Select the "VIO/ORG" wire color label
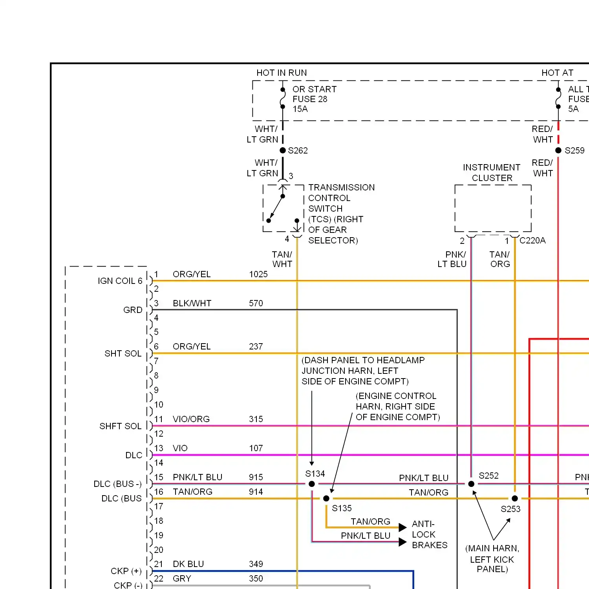 click(x=191, y=419)
